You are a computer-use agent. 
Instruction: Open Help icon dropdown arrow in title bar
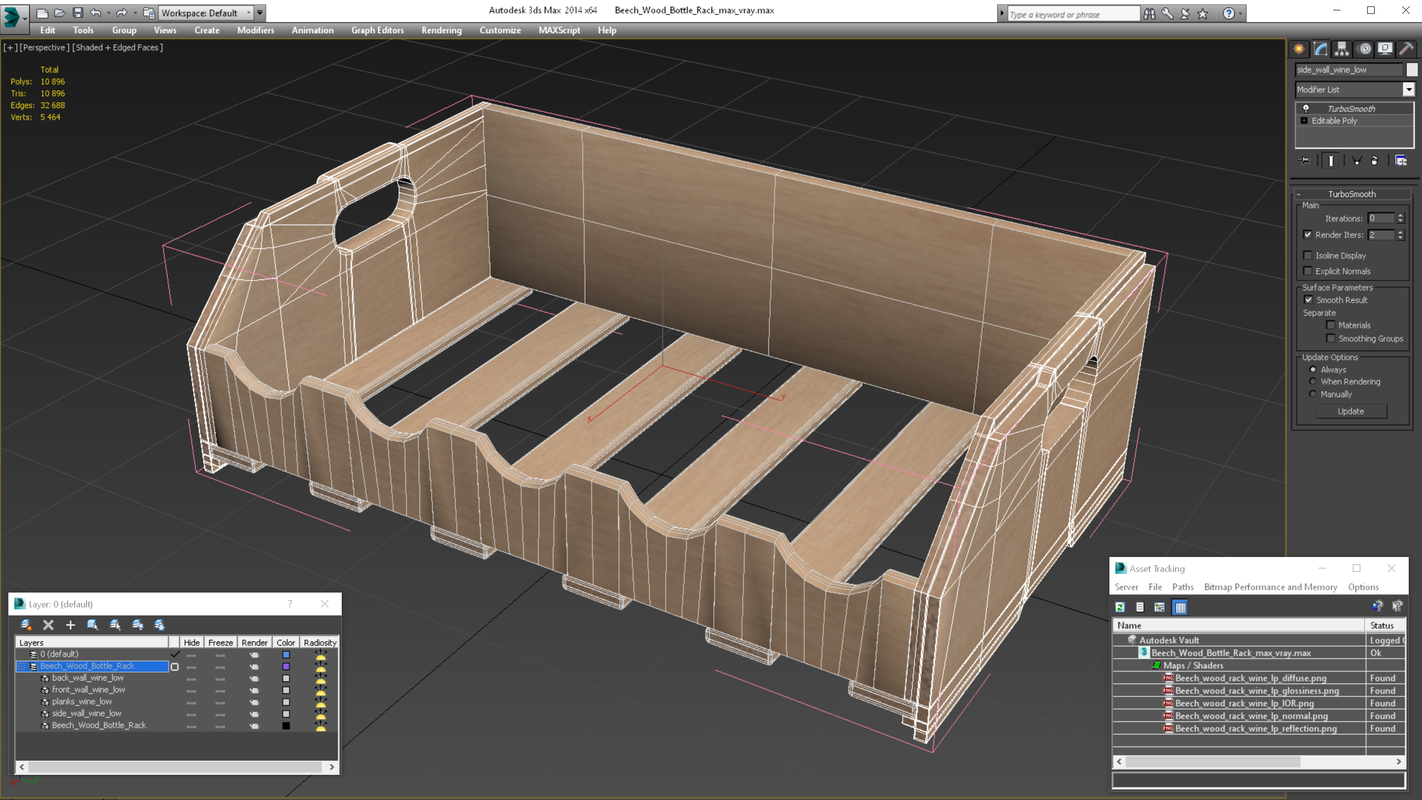[x=1240, y=14]
